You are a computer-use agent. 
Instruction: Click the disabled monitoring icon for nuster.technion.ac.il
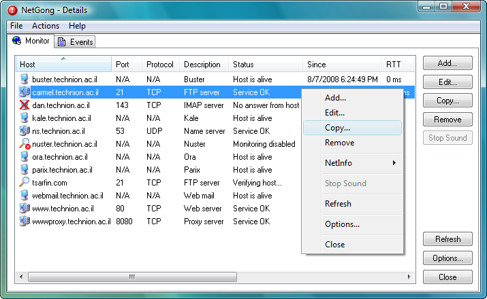click(25, 144)
